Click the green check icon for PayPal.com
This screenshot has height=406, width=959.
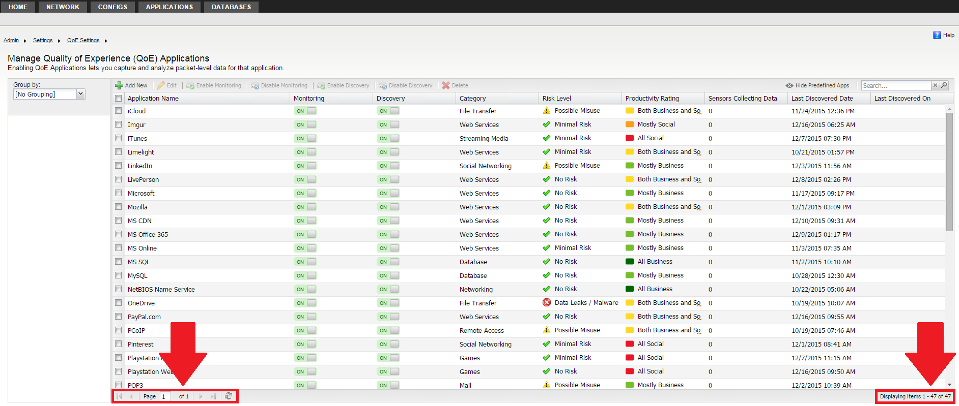coord(547,317)
